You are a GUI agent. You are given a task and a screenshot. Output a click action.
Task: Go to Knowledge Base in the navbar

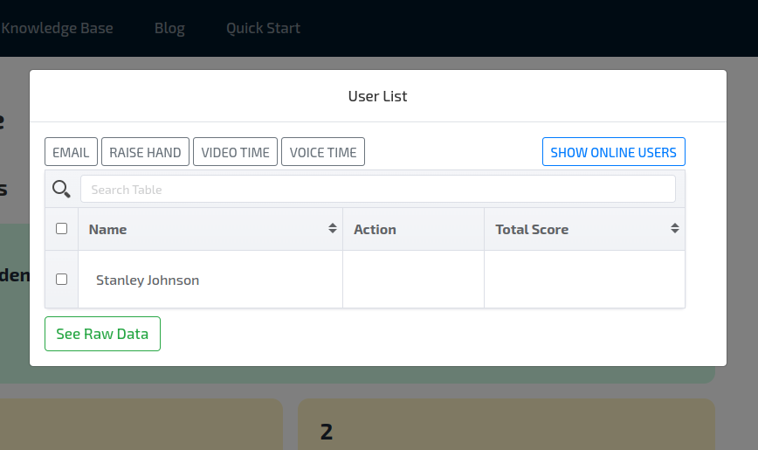pyautogui.click(x=58, y=28)
